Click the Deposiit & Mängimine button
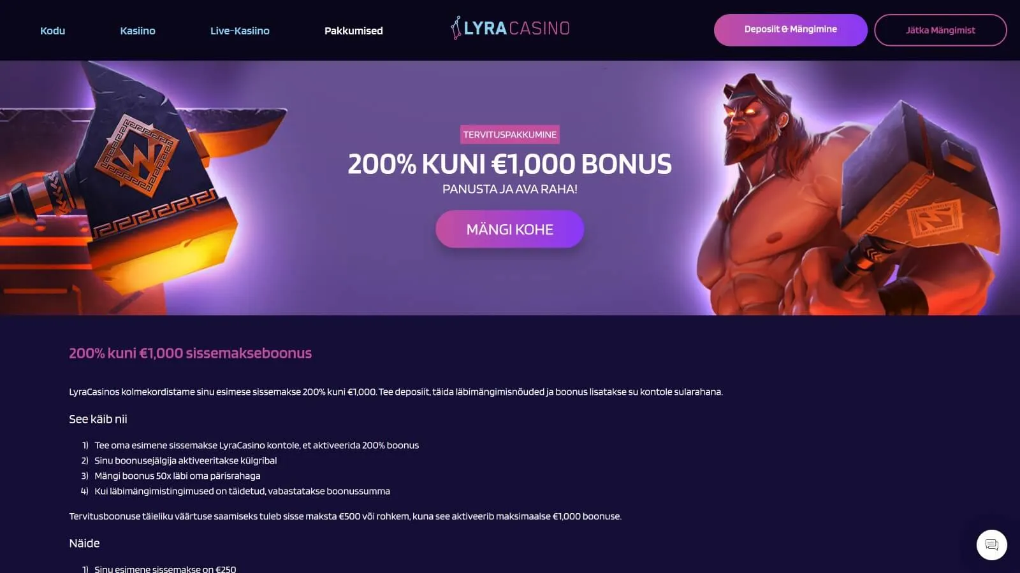This screenshot has height=573, width=1020. [790, 30]
